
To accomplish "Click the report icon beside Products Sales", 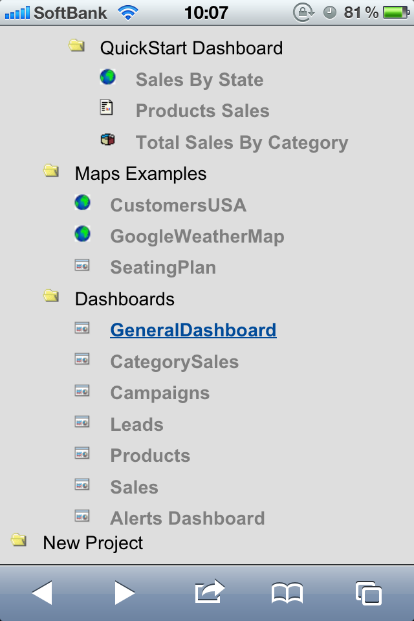I will 106,107.
